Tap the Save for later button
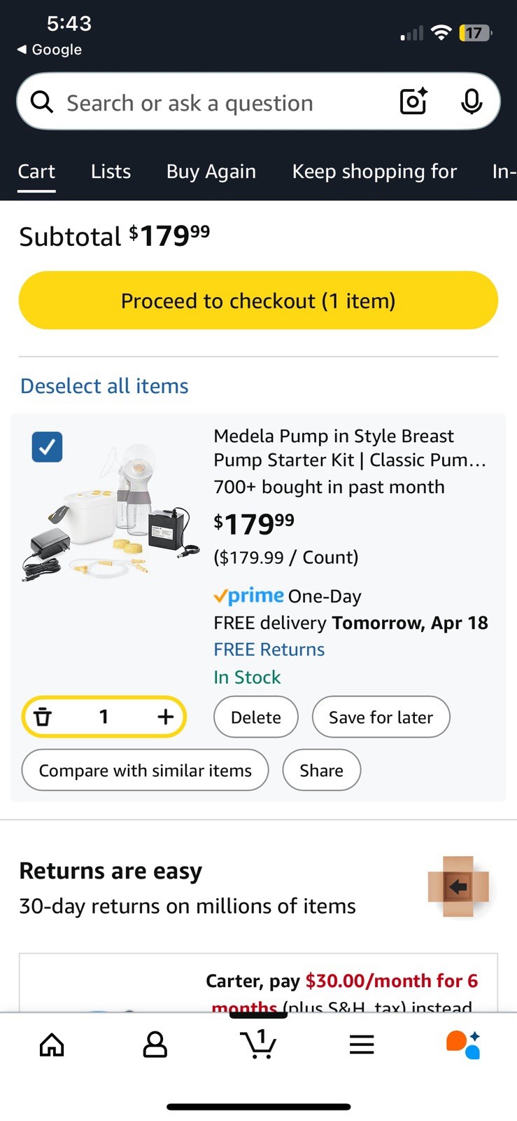Viewport: 517px width, 1121px height. [381, 717]
